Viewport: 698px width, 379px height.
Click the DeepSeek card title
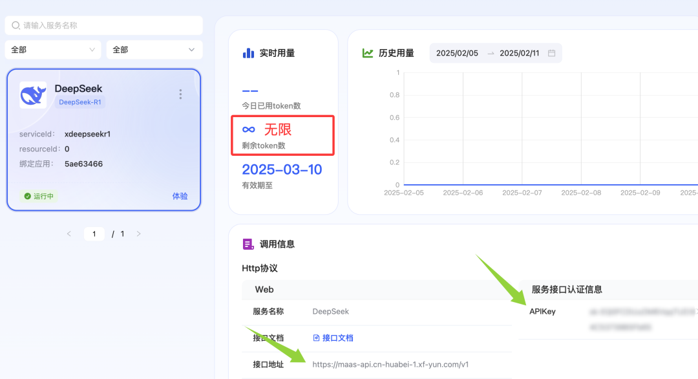(78, 88)
